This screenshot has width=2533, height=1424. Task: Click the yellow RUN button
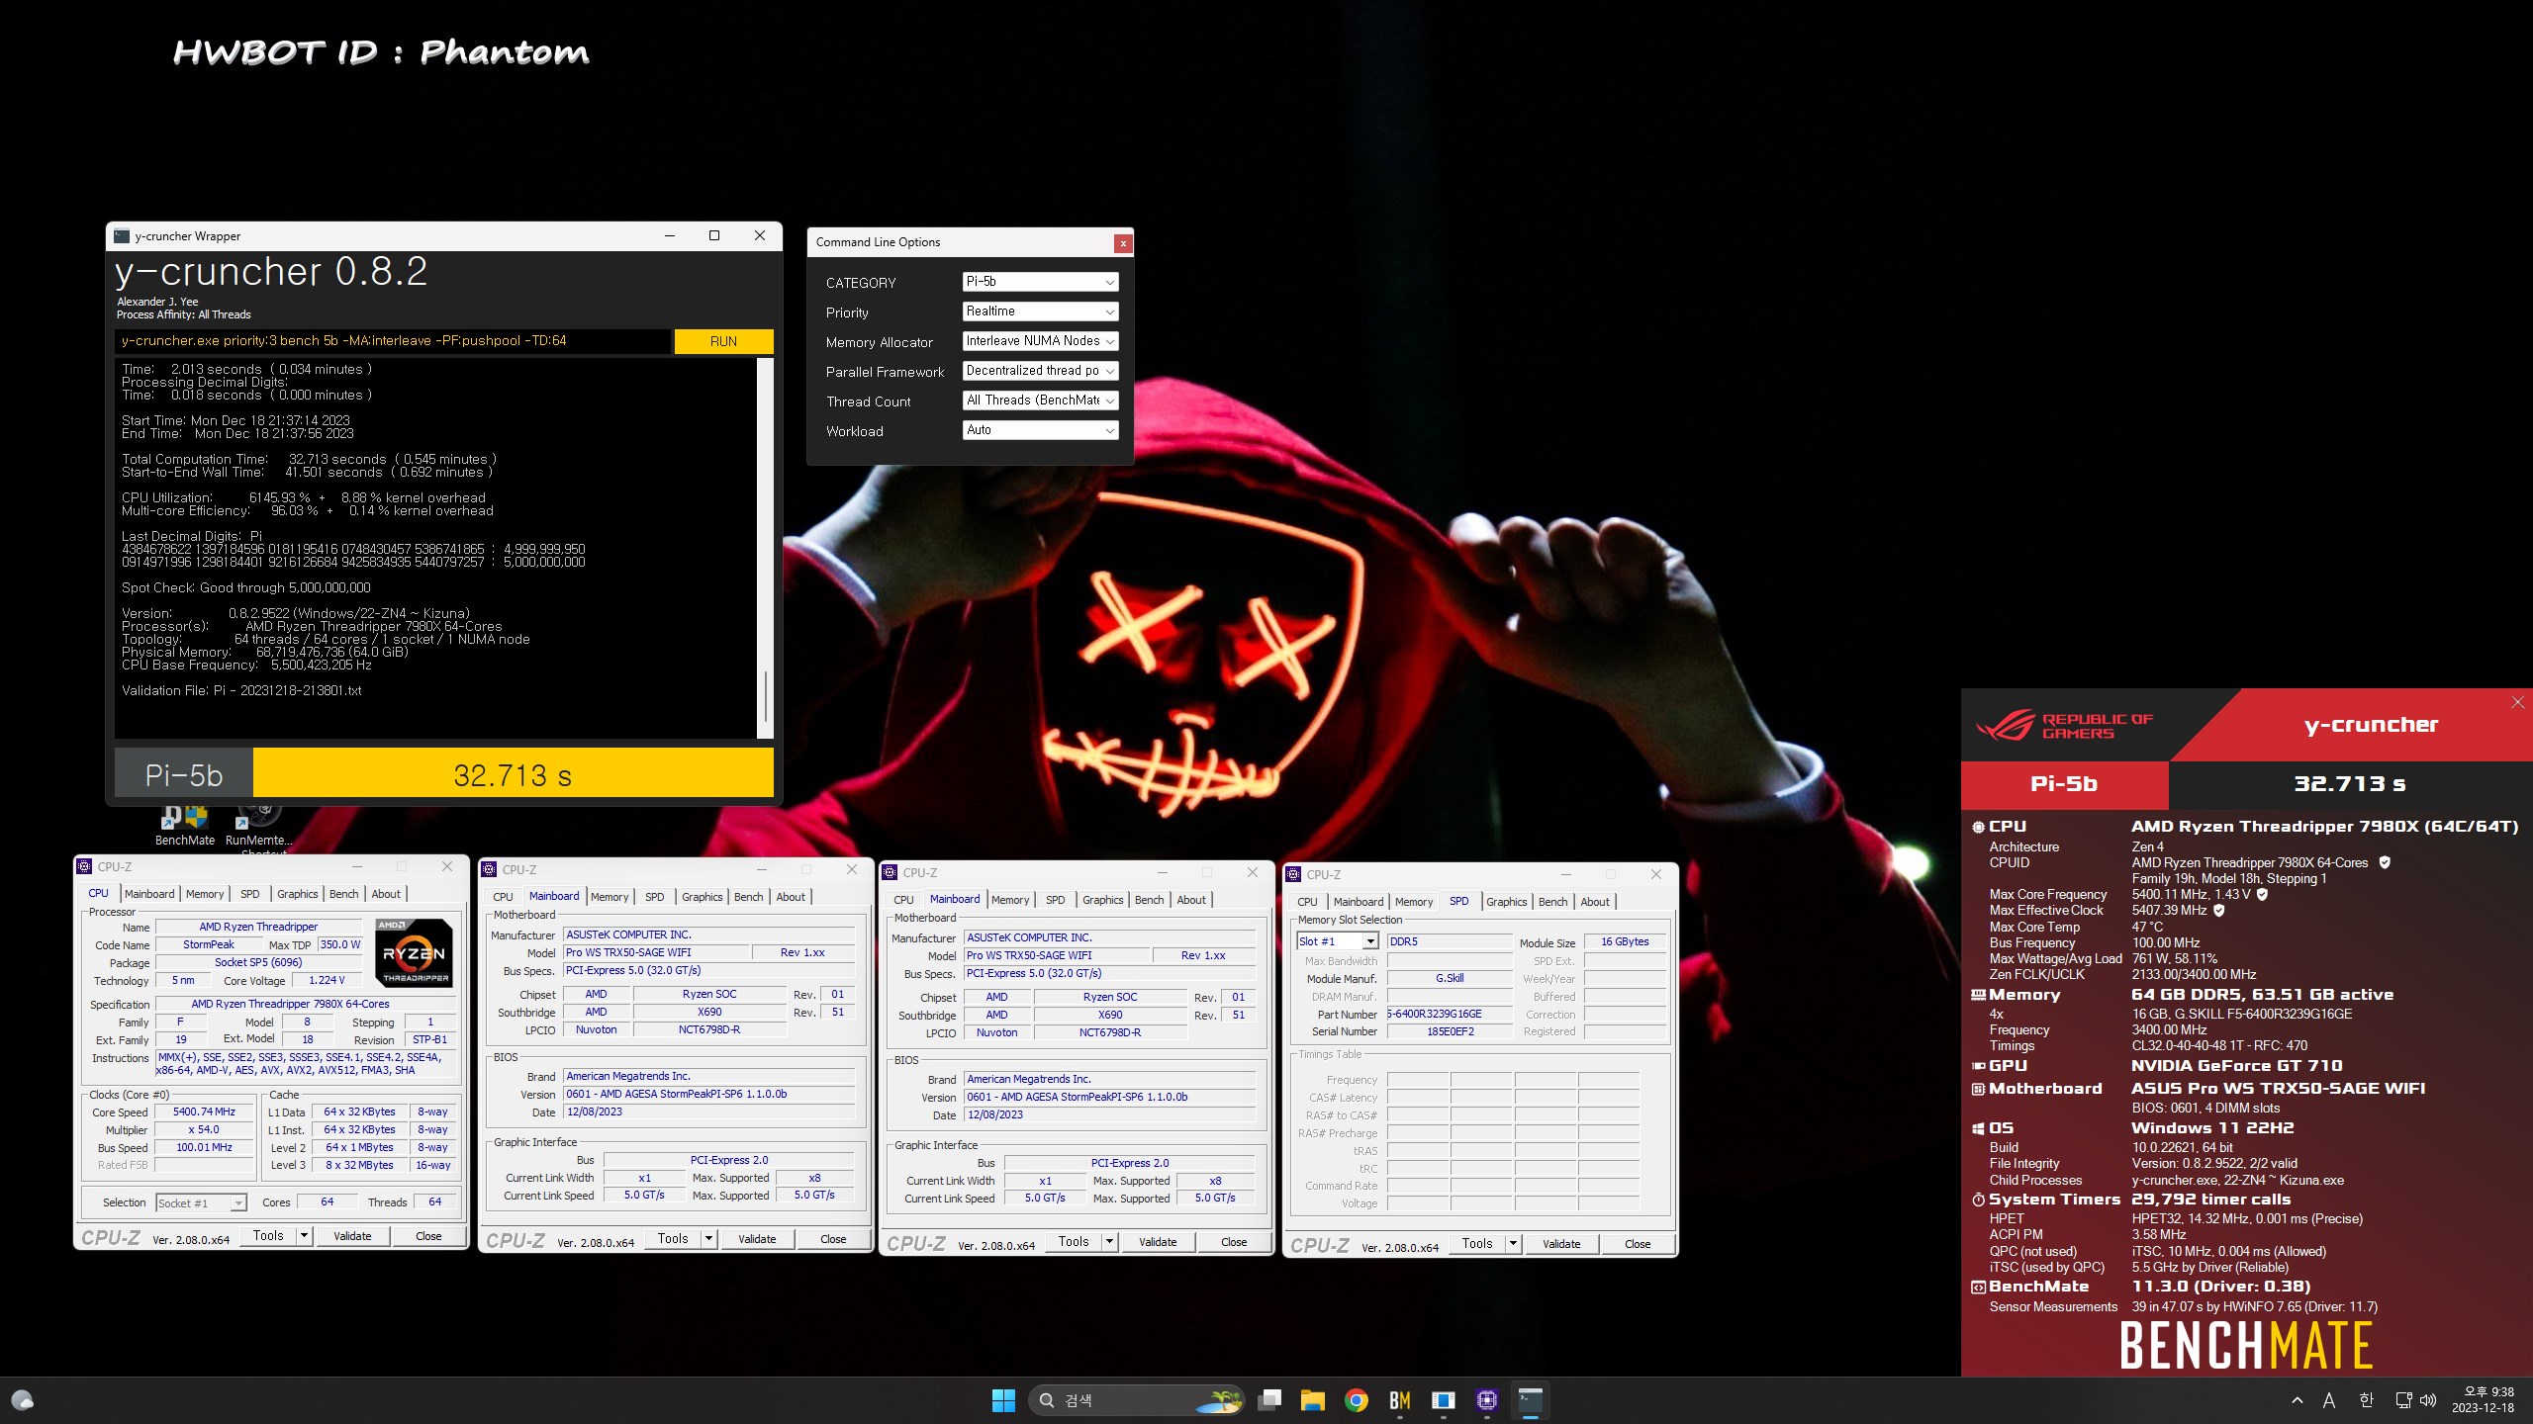(723, 341)
